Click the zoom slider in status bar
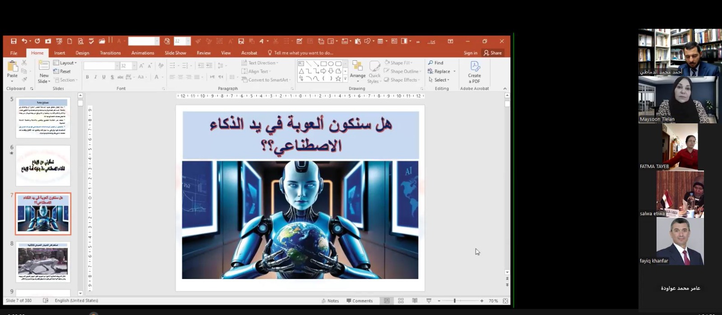Image resolution: width=722 pixels, height=315 pixels. [455, 301]
